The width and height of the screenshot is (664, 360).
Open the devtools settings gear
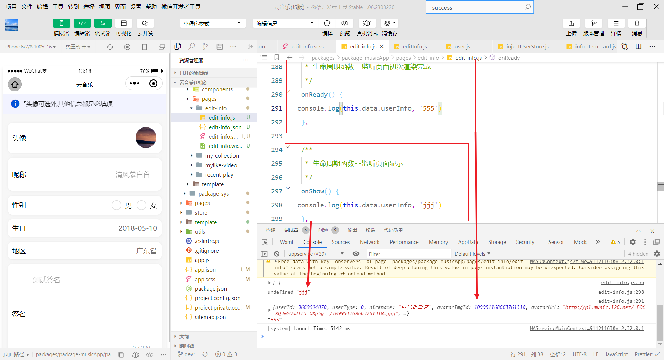633,242
